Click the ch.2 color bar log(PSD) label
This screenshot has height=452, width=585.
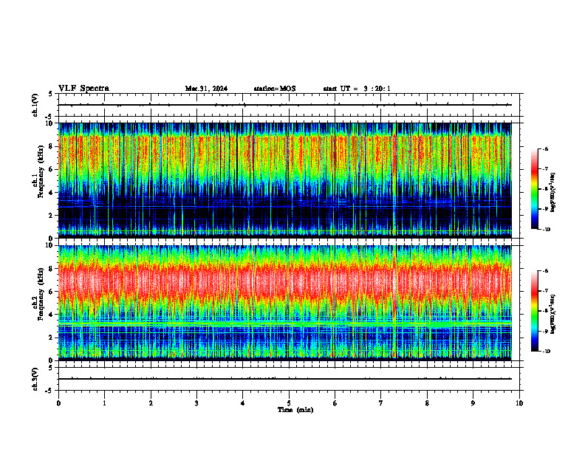[552, 314]
